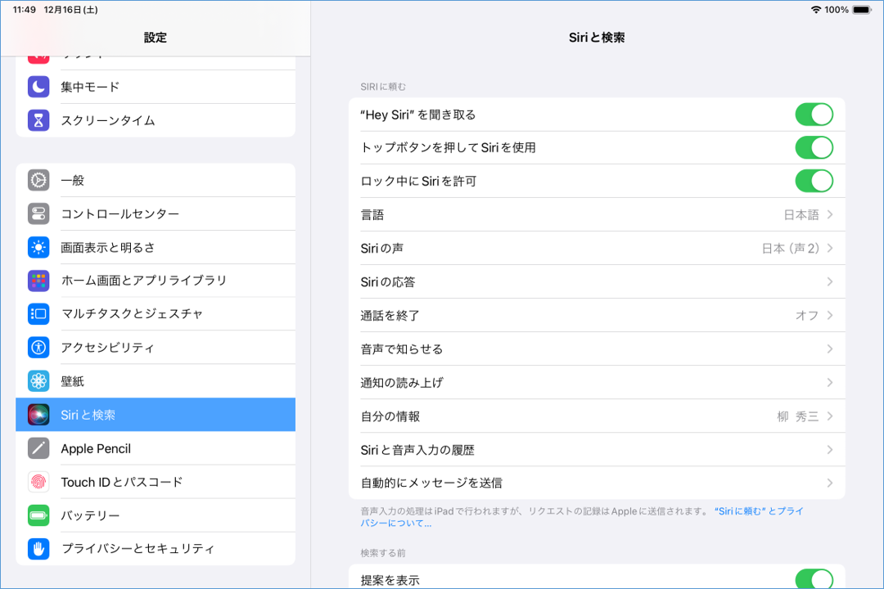Select 集中モード in settings sidebar
This screenshot has height=589, width=884.
click(156, 87)
